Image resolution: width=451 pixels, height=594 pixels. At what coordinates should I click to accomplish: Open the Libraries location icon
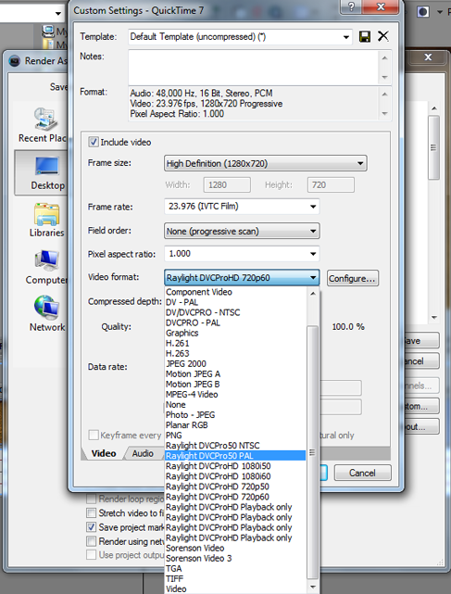point(46,221)
